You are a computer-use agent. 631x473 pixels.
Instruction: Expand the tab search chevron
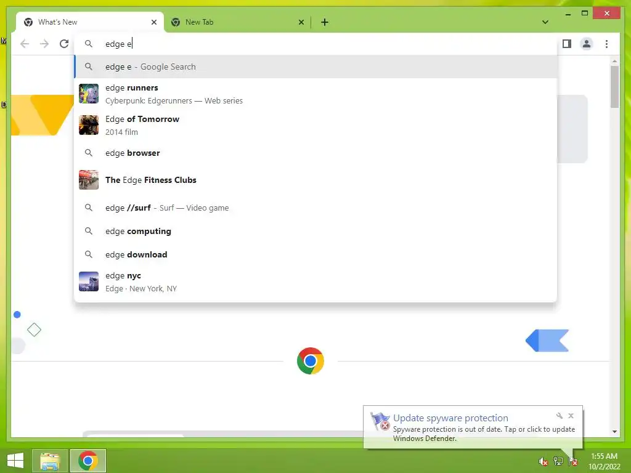545,22
